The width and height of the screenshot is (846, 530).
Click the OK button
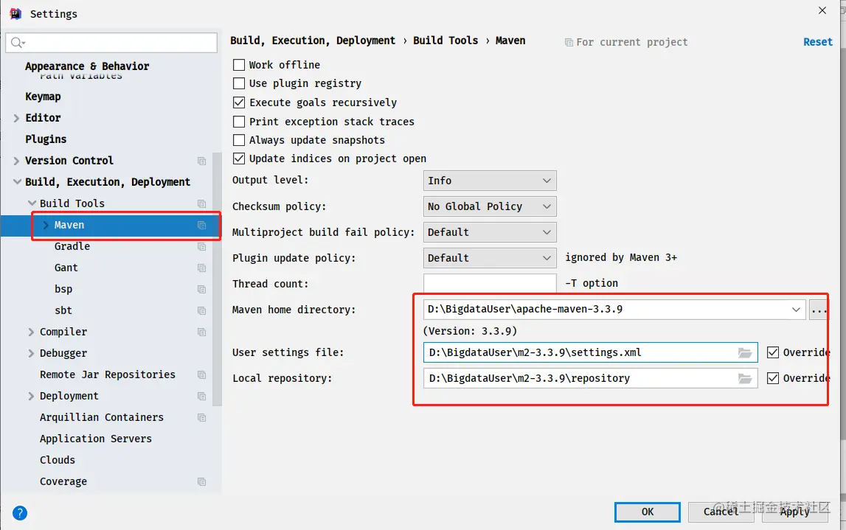pyautogui.click(x=648, y=512)
